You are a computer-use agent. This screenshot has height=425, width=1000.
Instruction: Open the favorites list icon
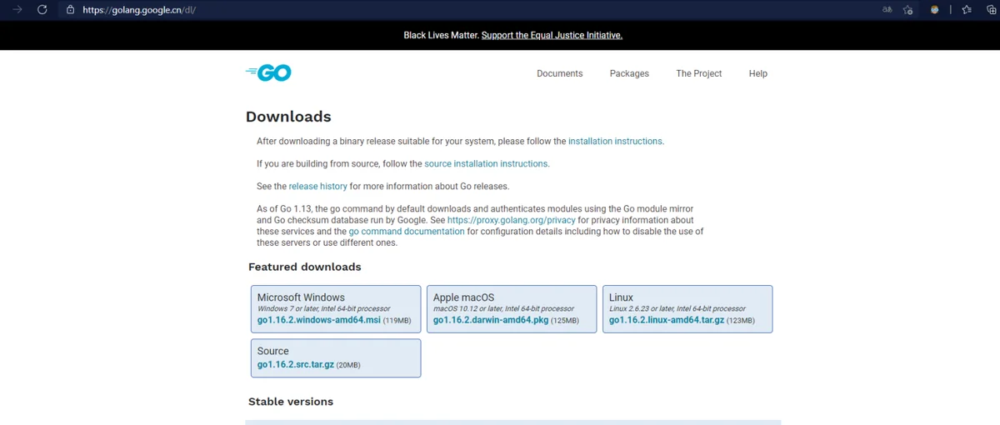966,10
